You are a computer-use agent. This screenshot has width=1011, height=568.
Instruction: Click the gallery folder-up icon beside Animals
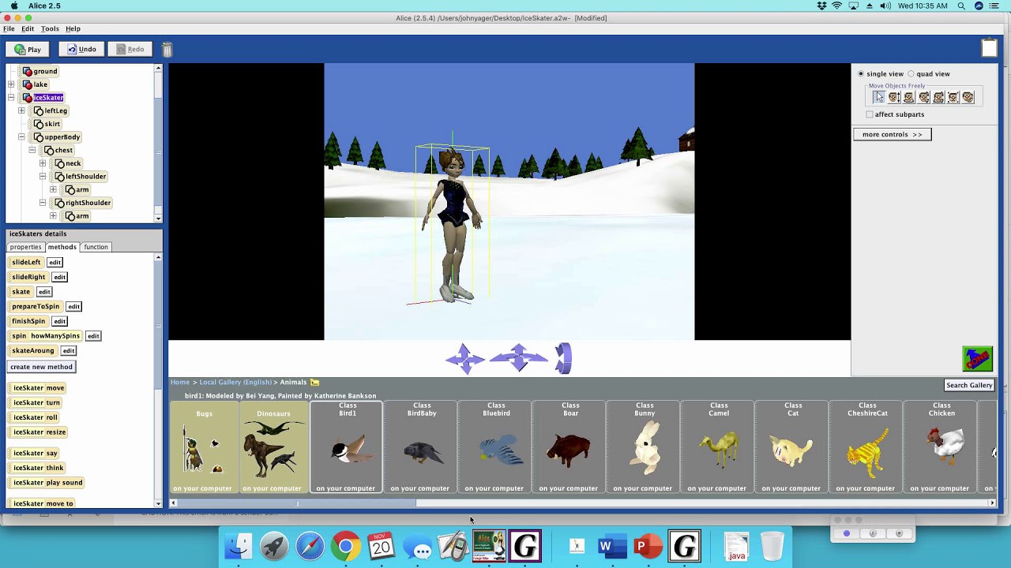(x=314, y=383)
